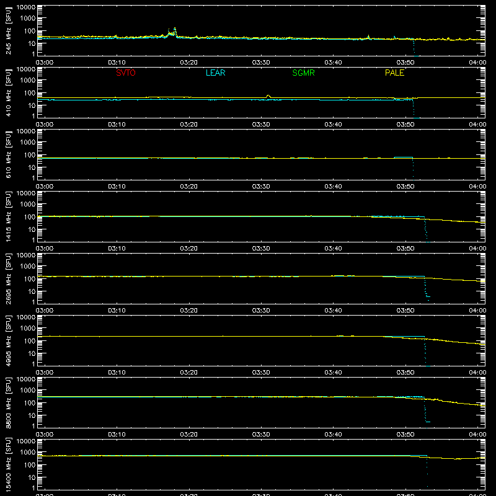Image resolution: width=496 pixels, height=496 pixels.
Task: Click the 03:40 time label below 410 MHz plot
Action: click(x=333, y=125)
